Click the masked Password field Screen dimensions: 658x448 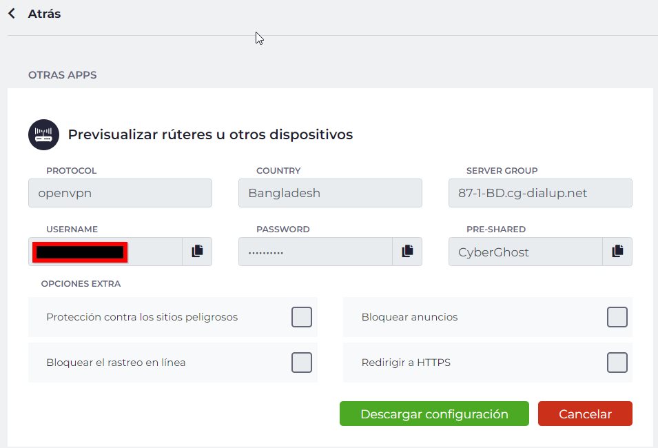[315, 252]
